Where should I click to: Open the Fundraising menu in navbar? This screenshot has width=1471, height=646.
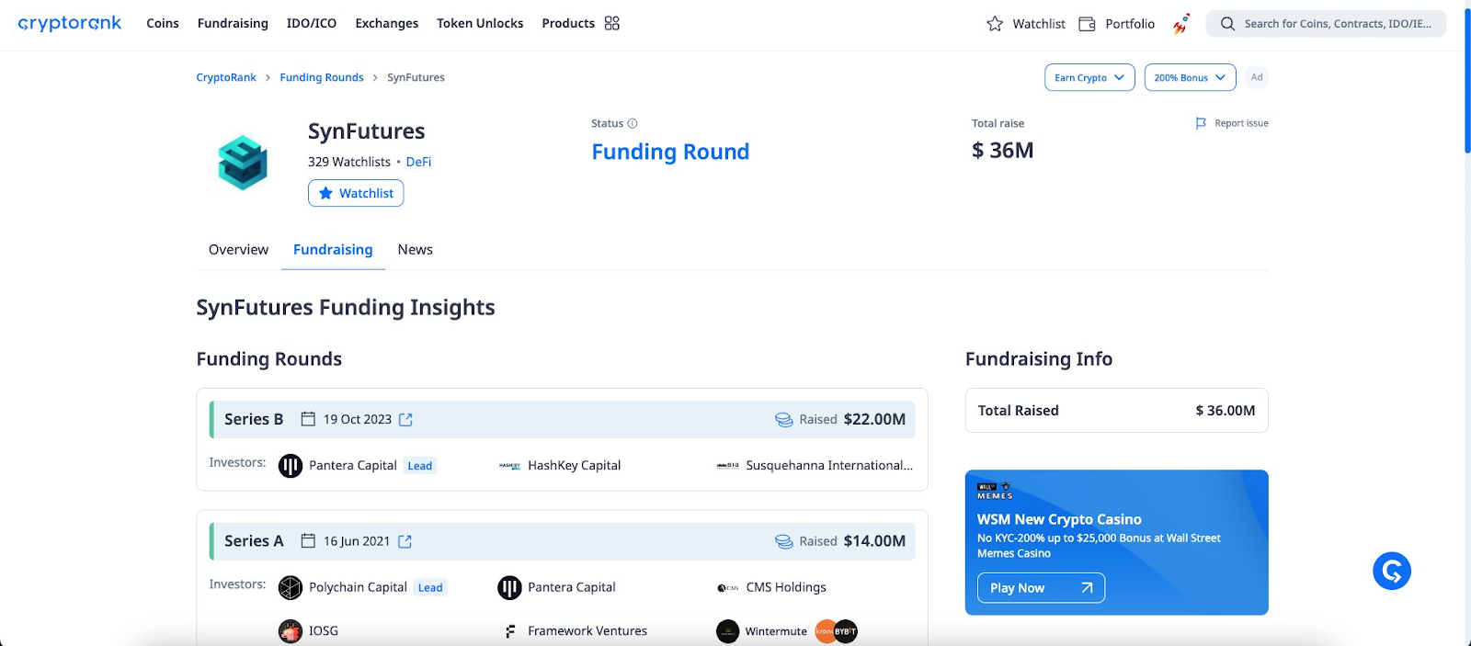[x=233, y=23]
